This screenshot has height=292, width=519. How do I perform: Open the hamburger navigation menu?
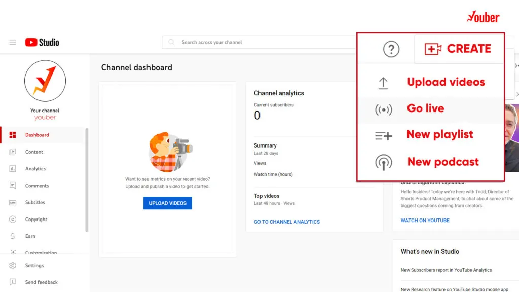[13, 42]
